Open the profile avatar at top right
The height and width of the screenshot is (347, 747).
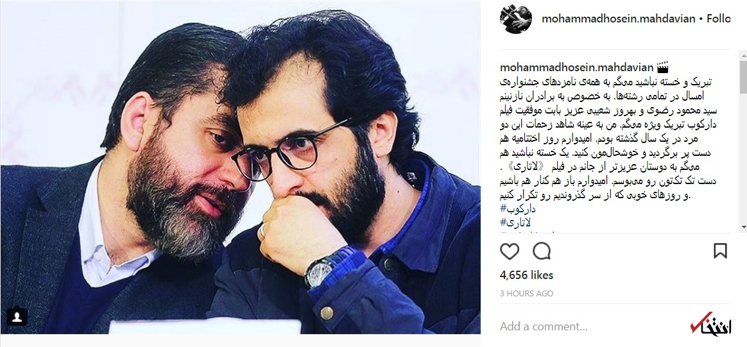515,18
